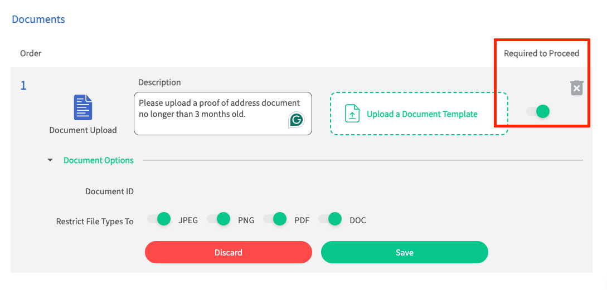Click the Save button
607x290 pixels.
405,252
